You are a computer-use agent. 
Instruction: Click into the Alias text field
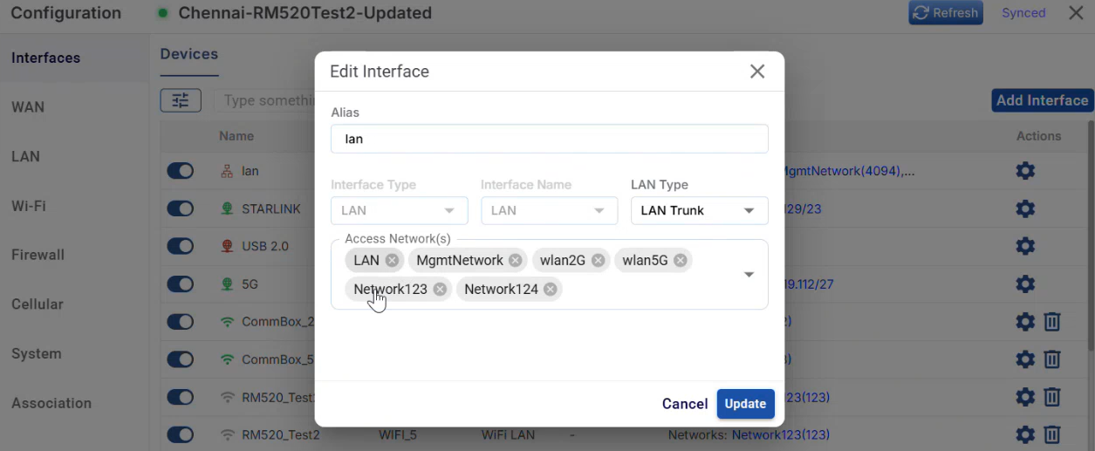tap(549, 139)
